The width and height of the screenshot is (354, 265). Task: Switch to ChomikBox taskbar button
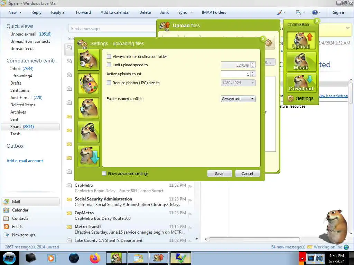[x=117, y=258]
